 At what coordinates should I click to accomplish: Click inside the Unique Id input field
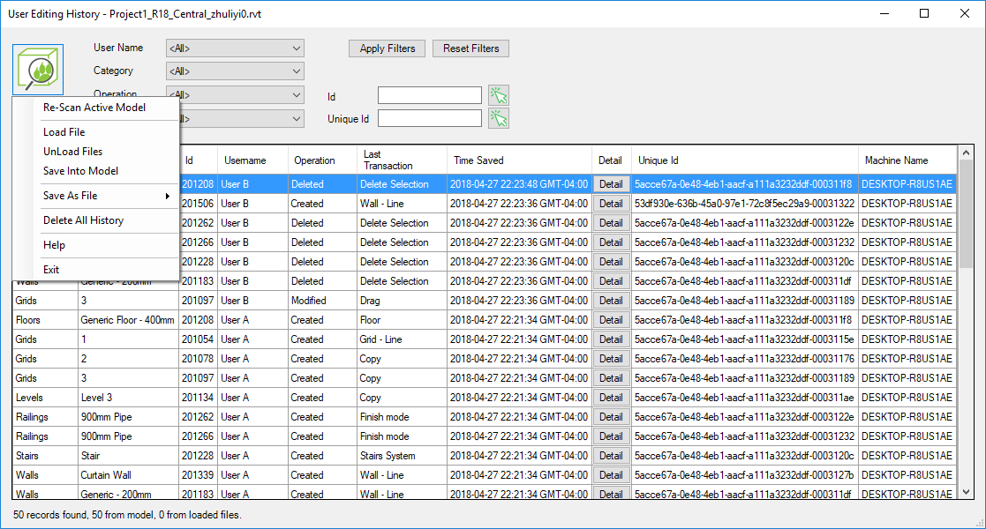click(x=429, y=117)
